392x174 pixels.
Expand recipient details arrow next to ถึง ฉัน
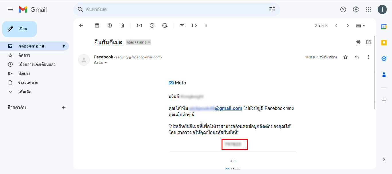click(x=105, y=63)
